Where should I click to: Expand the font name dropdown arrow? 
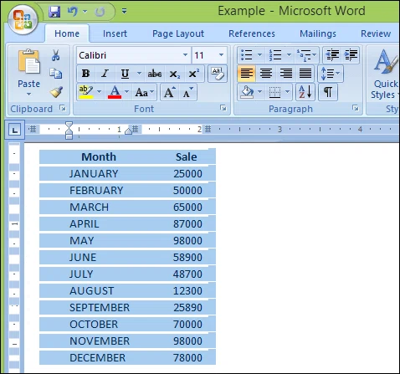185,55
